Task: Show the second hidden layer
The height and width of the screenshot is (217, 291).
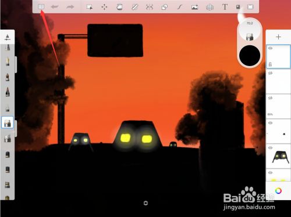Action: (270, 73)
